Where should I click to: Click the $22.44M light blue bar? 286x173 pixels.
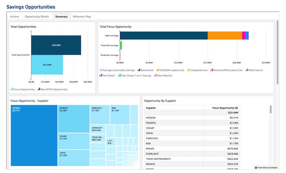pyautogui.click(x=47, y=65)
